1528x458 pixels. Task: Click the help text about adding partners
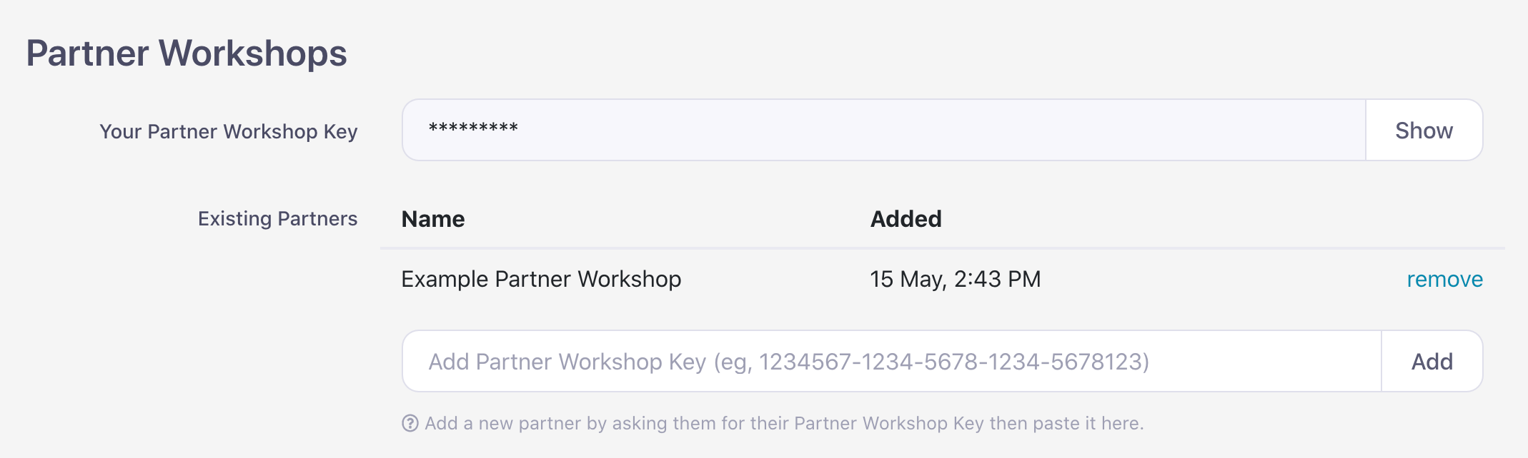pos(784,424)
